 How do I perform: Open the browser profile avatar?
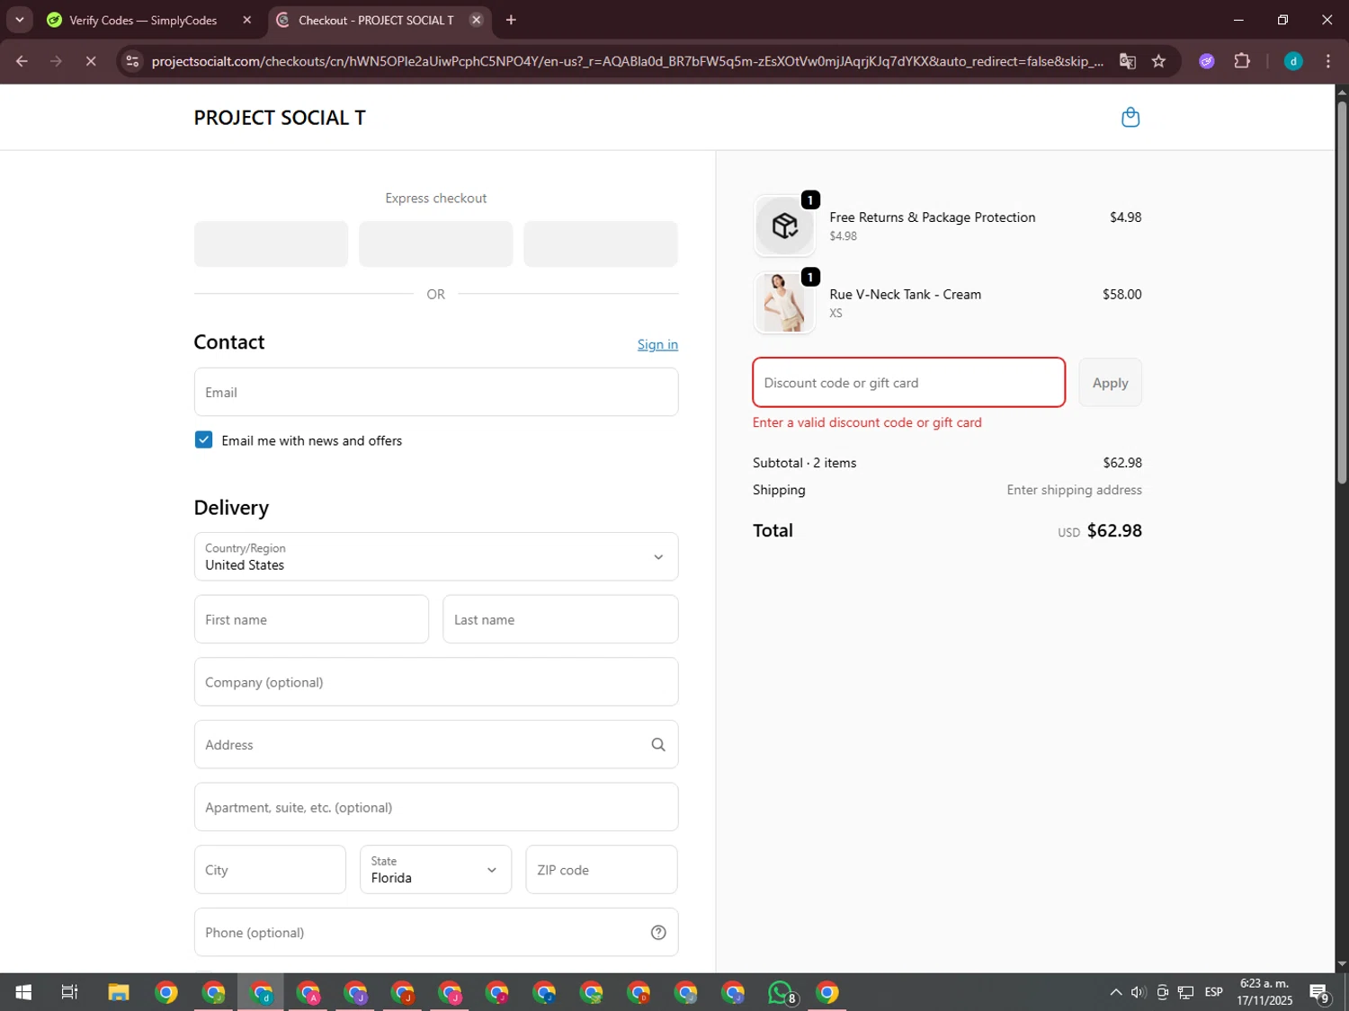1293,61
